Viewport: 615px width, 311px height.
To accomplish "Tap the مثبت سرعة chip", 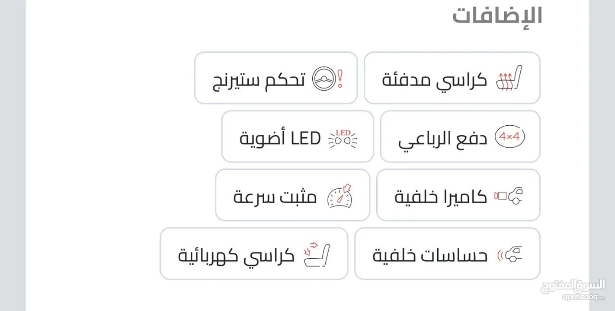I will click(x=293, y=195).
